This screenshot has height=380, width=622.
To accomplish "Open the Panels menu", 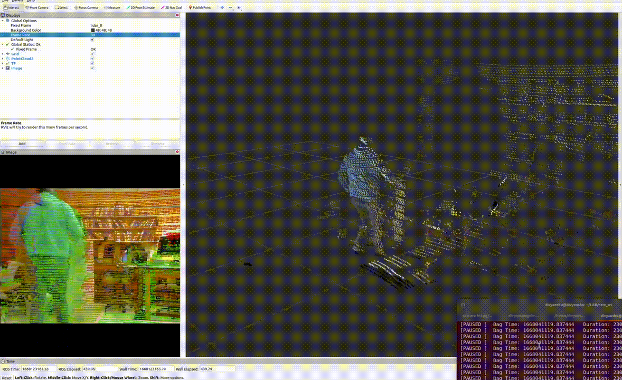I will click(x=17, y=1).
